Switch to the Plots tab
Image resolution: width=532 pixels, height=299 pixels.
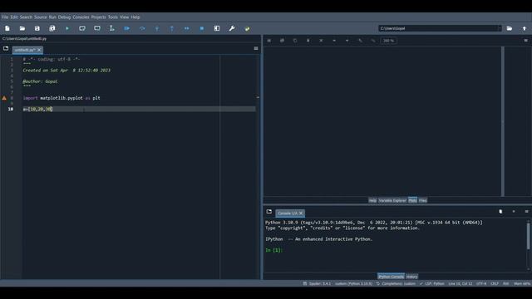(412, 200)
